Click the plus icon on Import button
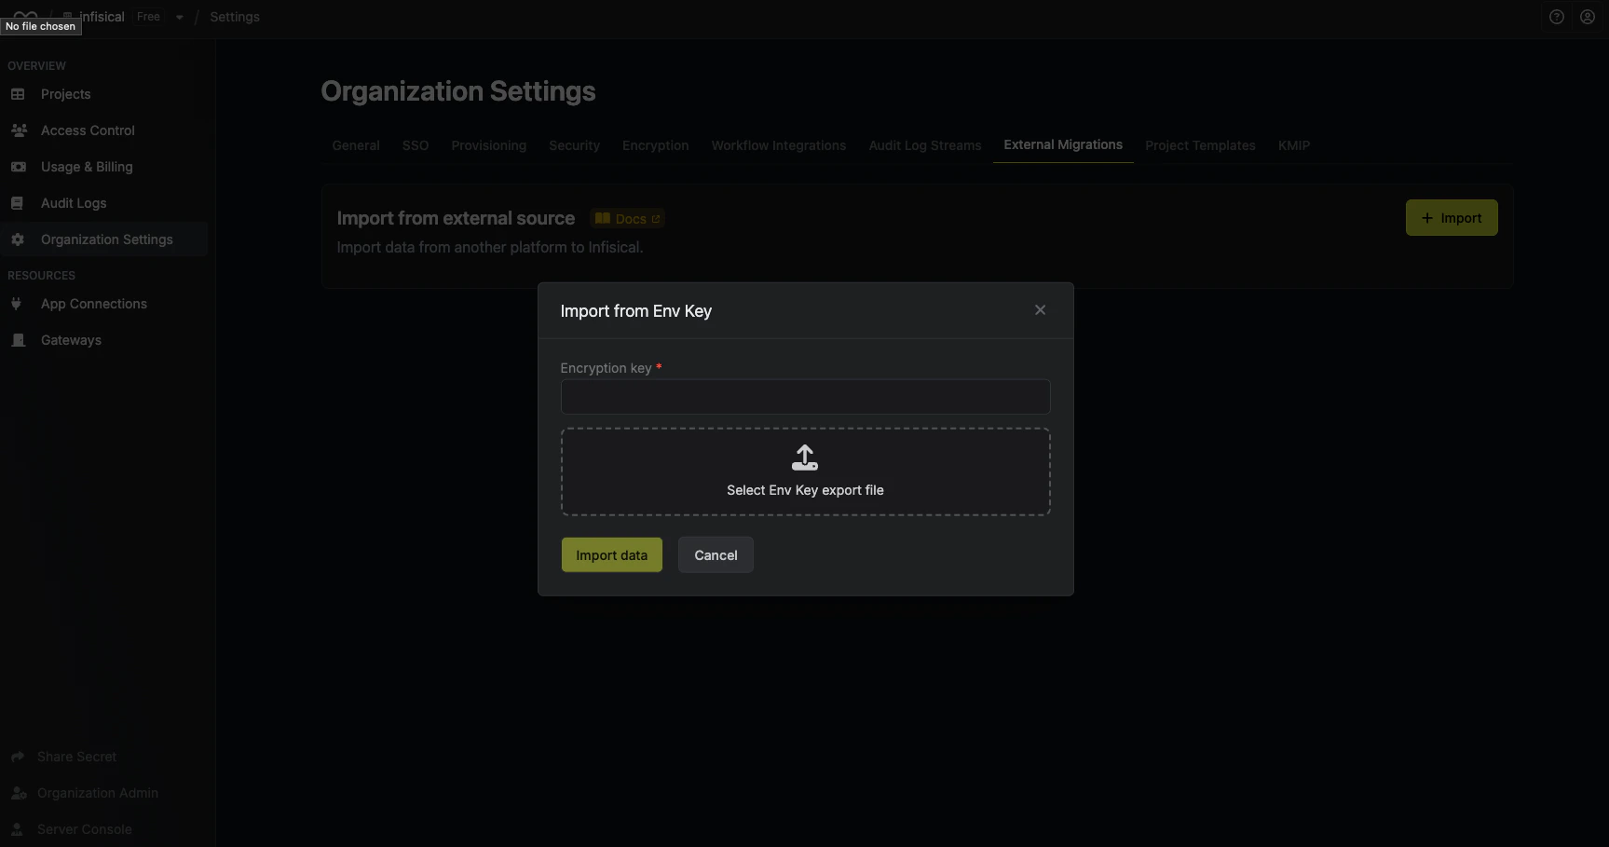1609x847 pixels. tap(1426, 218)
